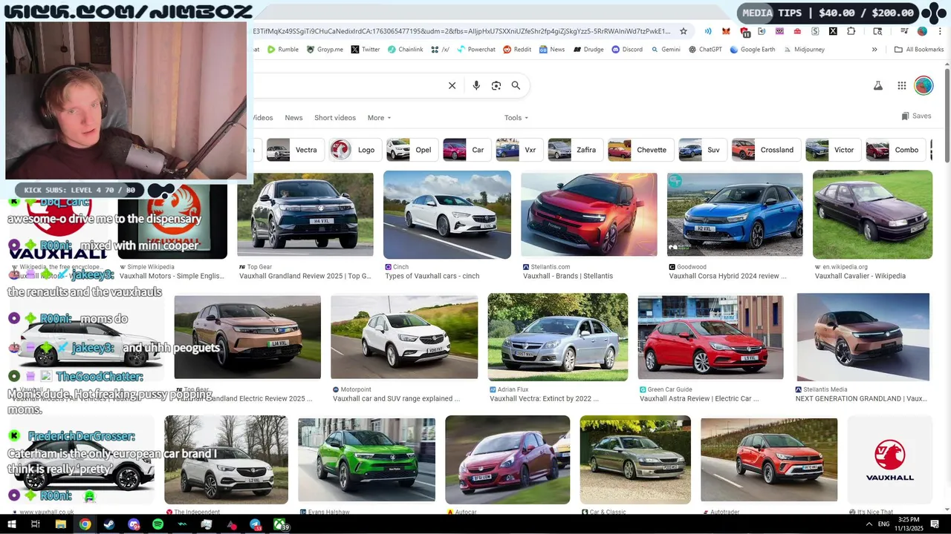Open Spotify from the taskbar

[x=158, y=524]
